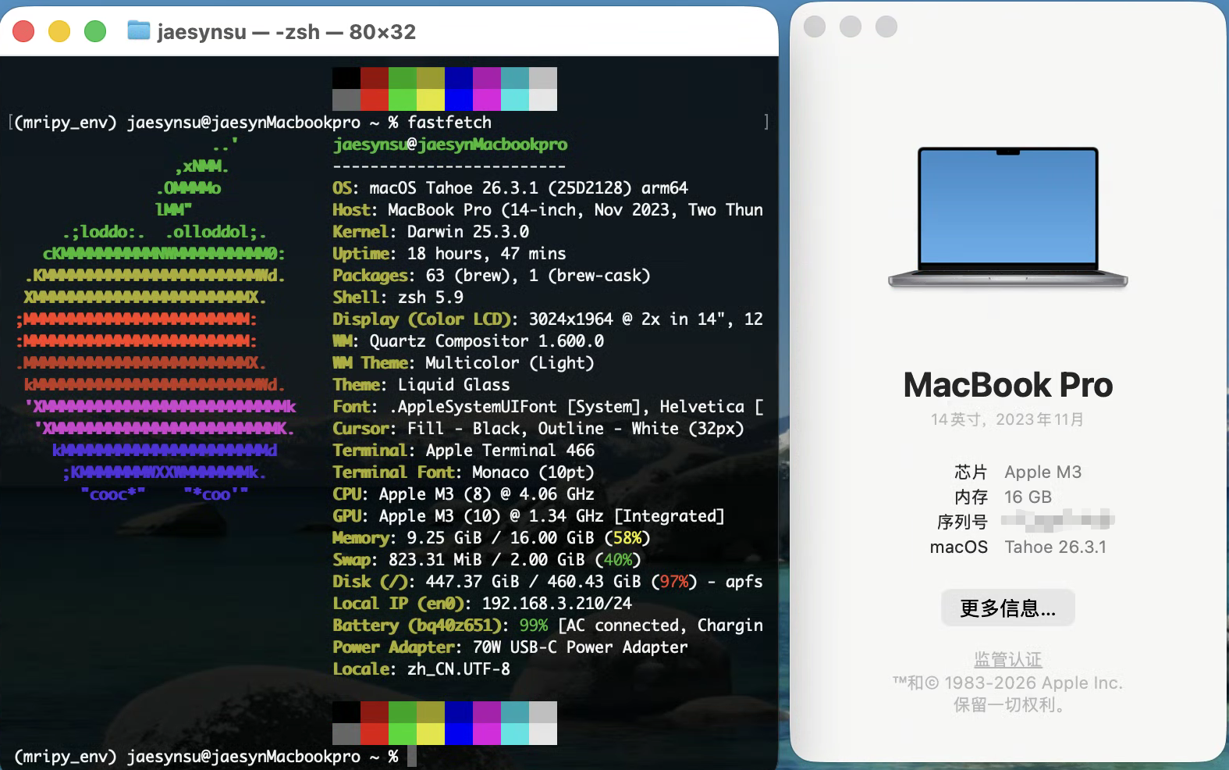The height and width of the screenshot is (770, 1229).
Task: Click the "Terminal Font: Monaco (10pt)" line
Action: (464, 472)
